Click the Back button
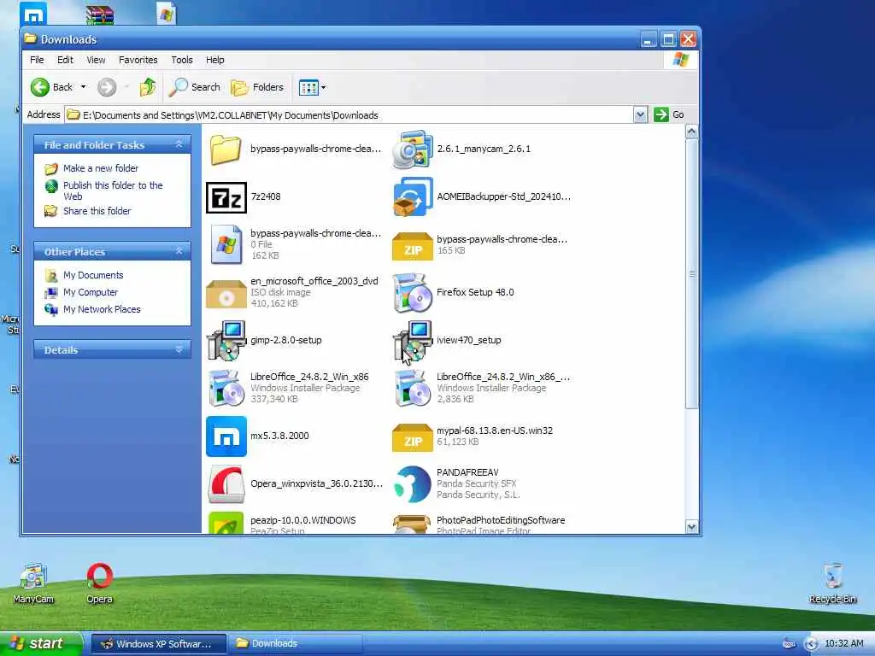This screenshot has height=656, width=875. click(x=52, y=87)
